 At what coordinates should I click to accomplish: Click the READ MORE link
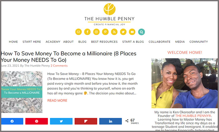[x=57, y=100]
